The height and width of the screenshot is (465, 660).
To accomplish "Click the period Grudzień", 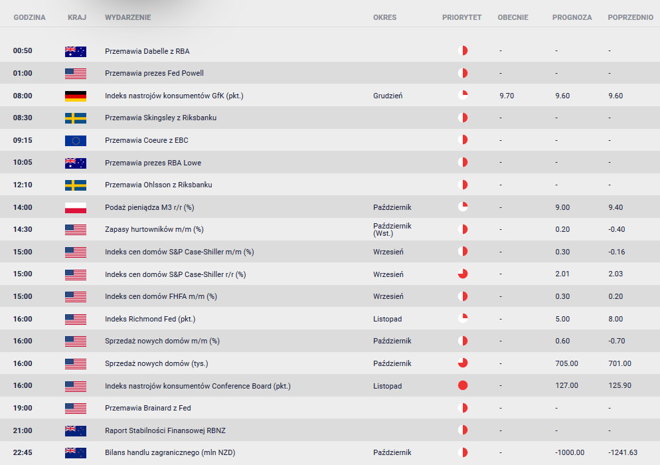I will tap(388, 96).
